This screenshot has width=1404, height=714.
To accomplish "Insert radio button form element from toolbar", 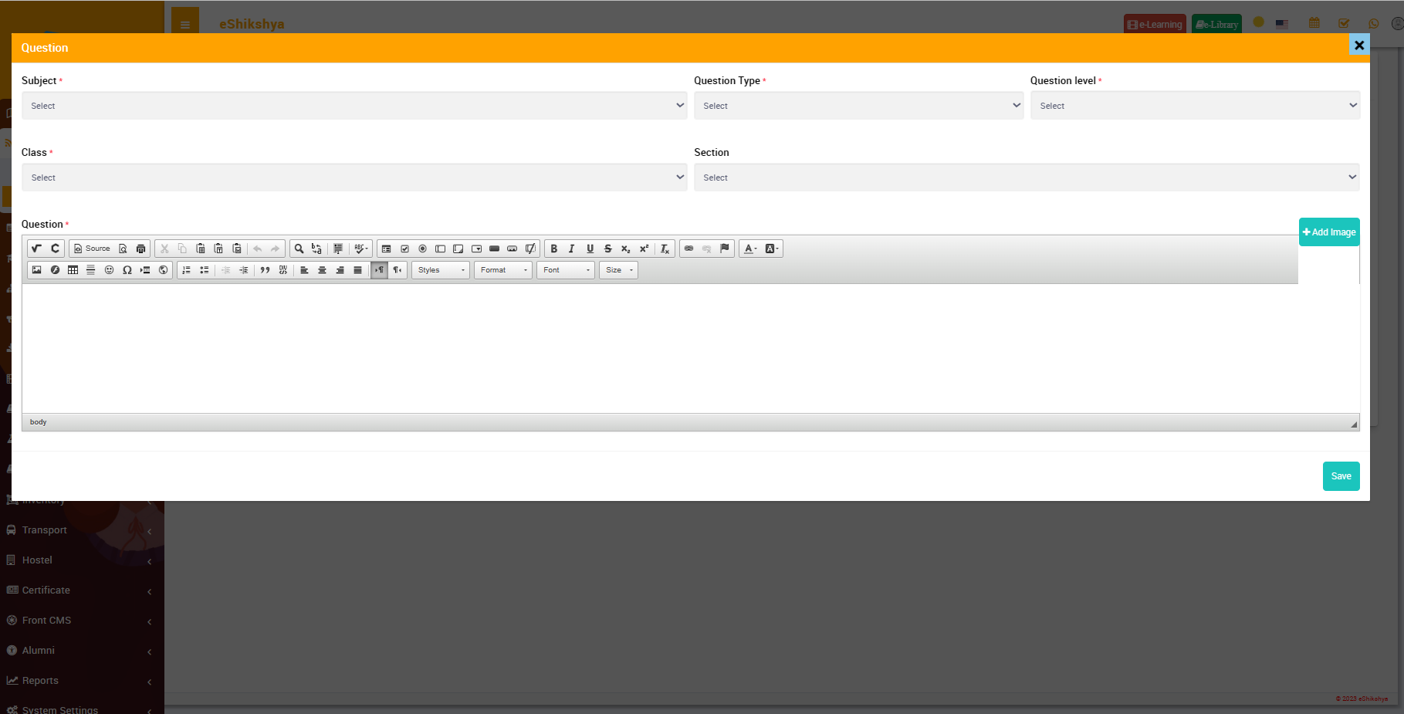I will click(x=422, y=249).
